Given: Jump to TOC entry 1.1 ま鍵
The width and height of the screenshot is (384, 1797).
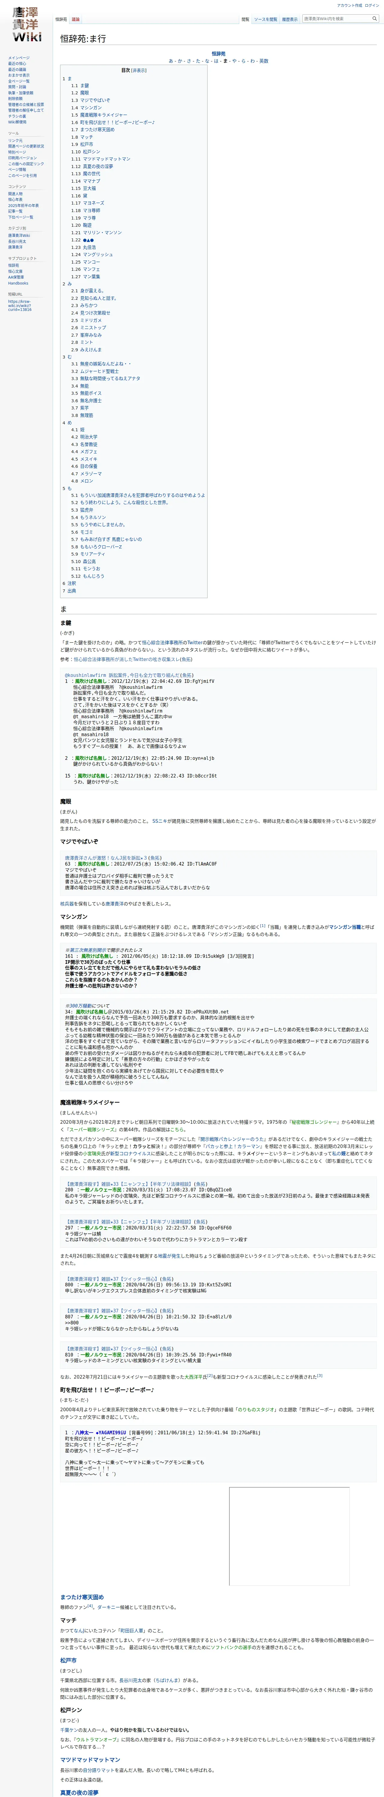Looking at the screenshot, I should pos(80,86).
